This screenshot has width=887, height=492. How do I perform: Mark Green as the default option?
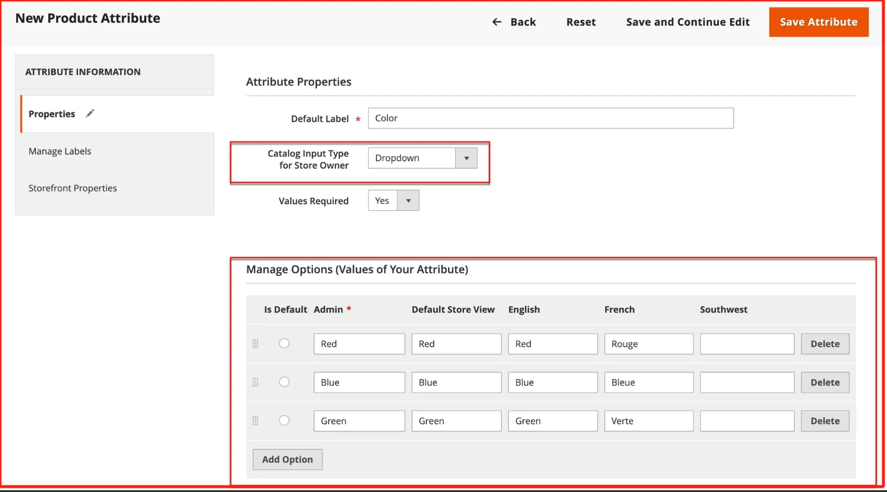[x=284, y=421]
